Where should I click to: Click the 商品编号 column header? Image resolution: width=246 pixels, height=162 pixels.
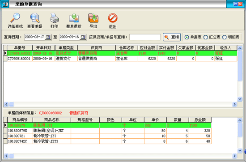pos(20,120)
